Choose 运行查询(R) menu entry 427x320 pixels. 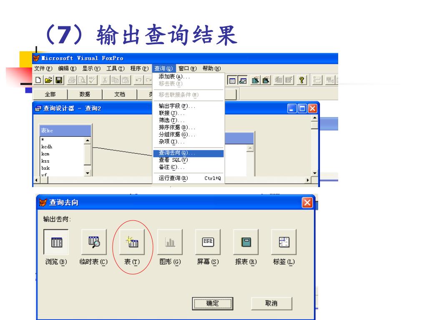tap(188, 178)
